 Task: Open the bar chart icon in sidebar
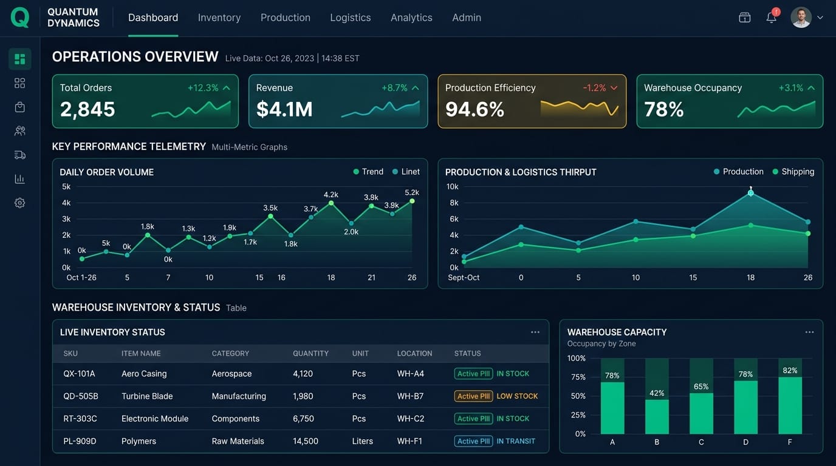(x=20, y=178)
